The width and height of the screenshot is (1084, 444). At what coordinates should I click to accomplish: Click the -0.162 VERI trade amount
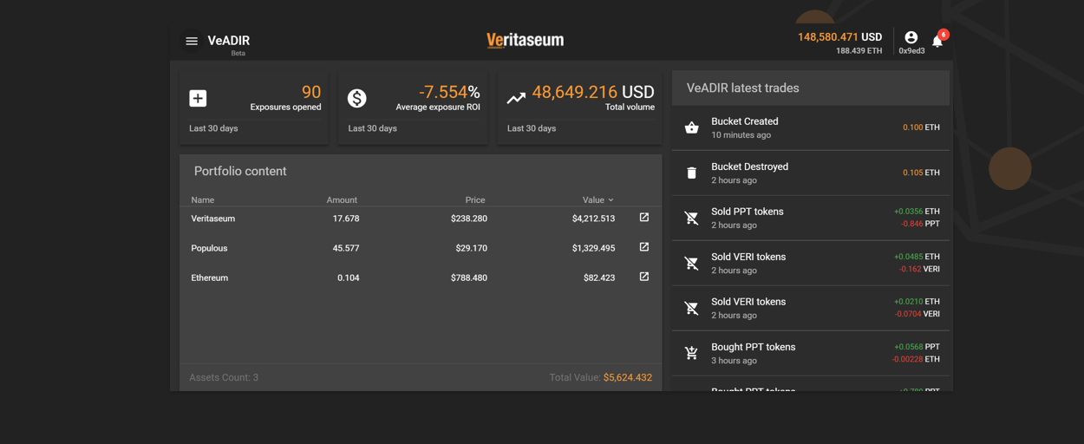918,269
